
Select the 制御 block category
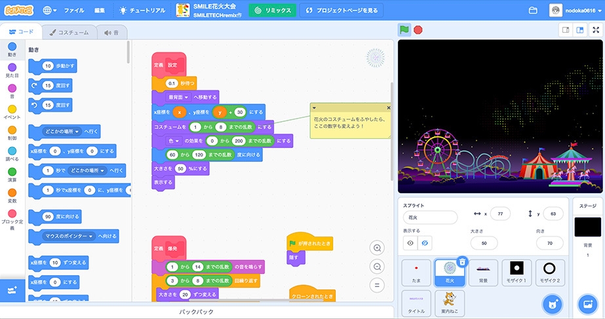tap(12, 133)
